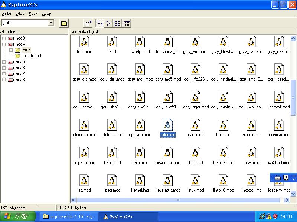
Task: Switch to Small Icons view
Action: click(108, 23)
